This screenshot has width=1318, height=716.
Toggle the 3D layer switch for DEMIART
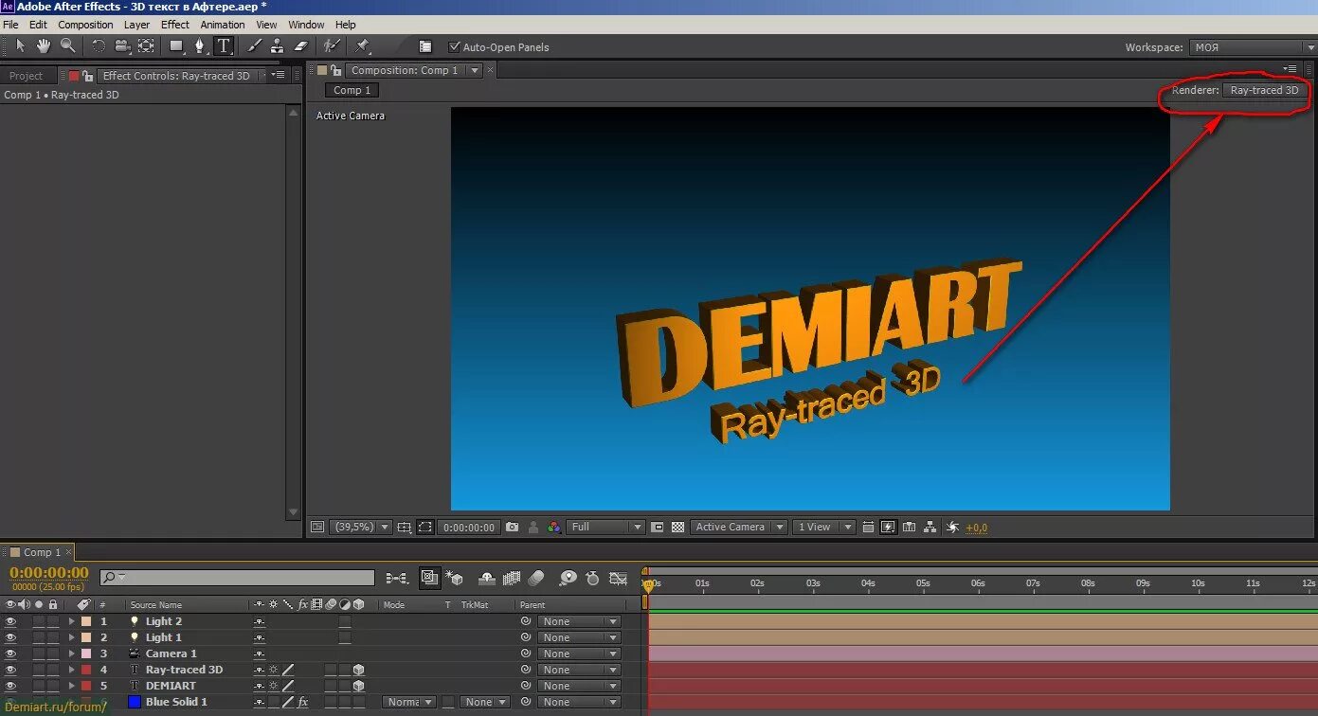coord(358,686)
